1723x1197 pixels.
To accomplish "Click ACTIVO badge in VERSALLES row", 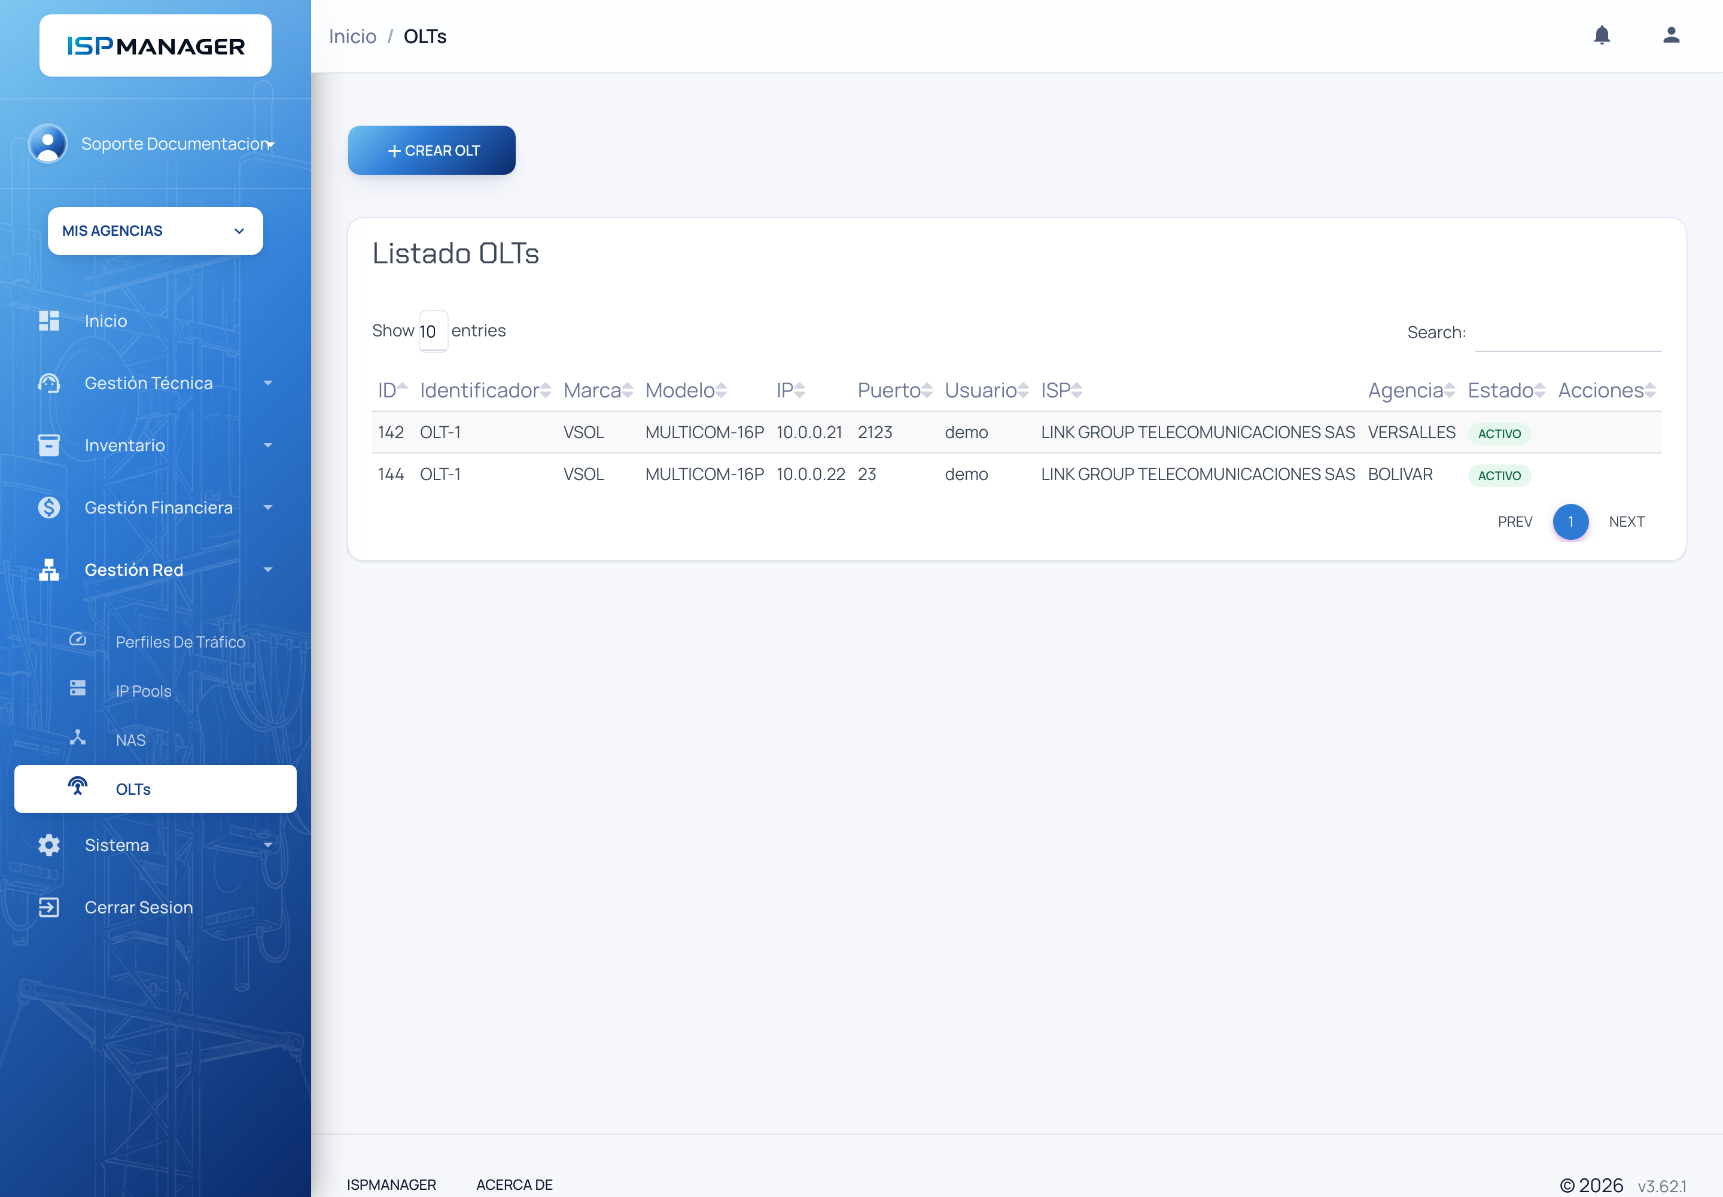I will click(1499, 433).
